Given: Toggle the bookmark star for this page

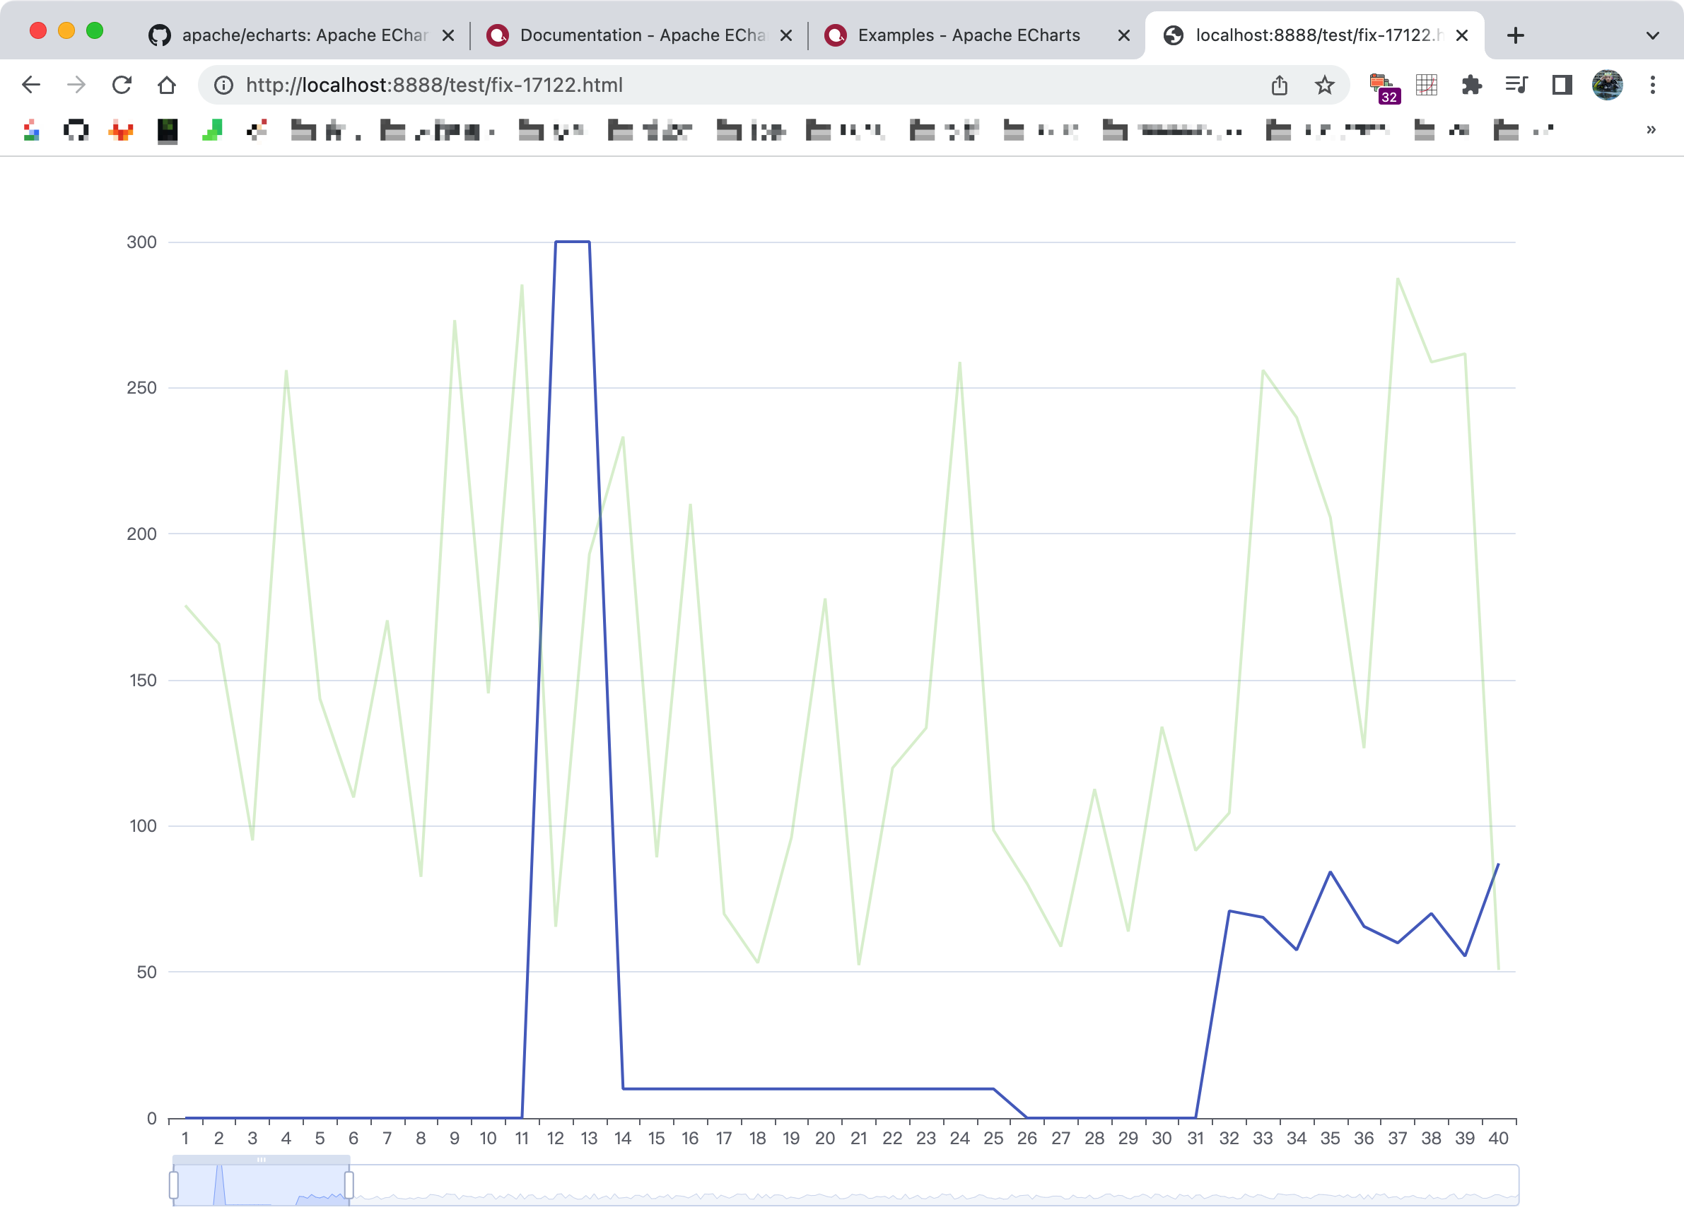Looking at the screenshot, I should 1325,85.
